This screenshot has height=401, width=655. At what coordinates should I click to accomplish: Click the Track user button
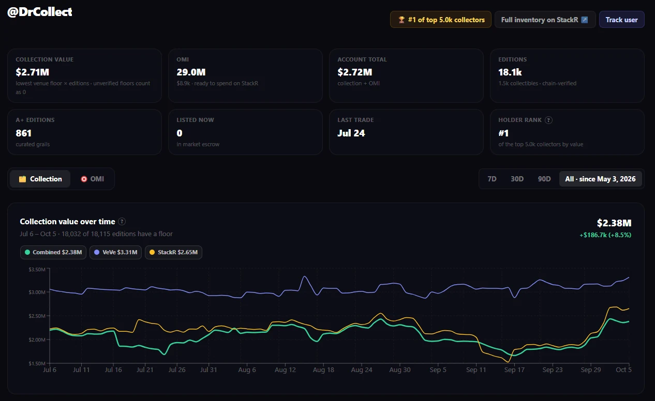click(621, 20)
